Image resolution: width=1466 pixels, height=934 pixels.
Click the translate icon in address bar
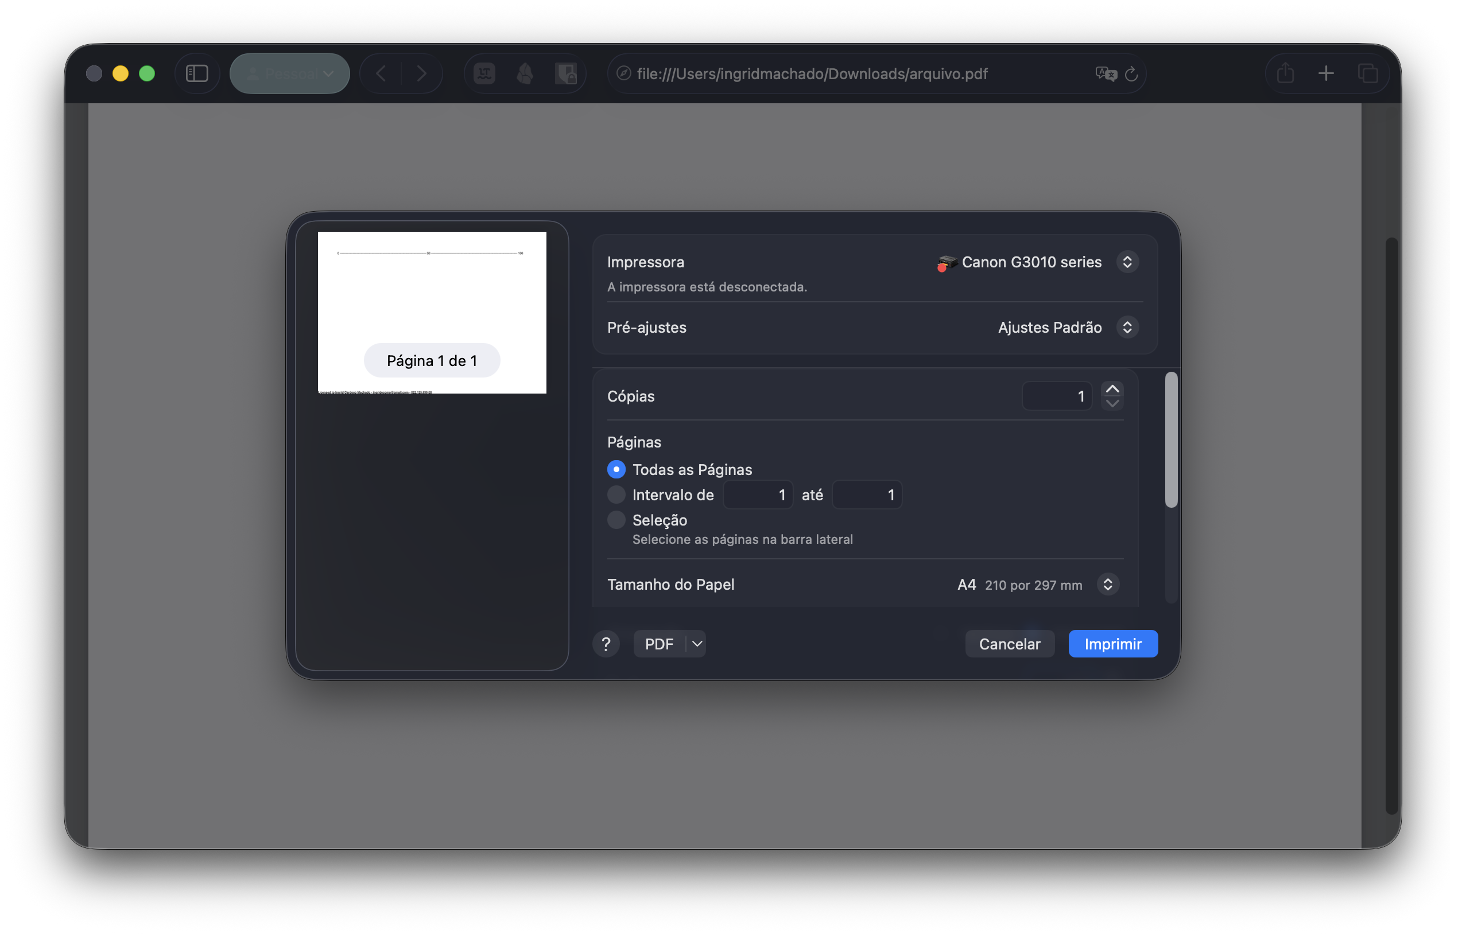pos(1105,73)
